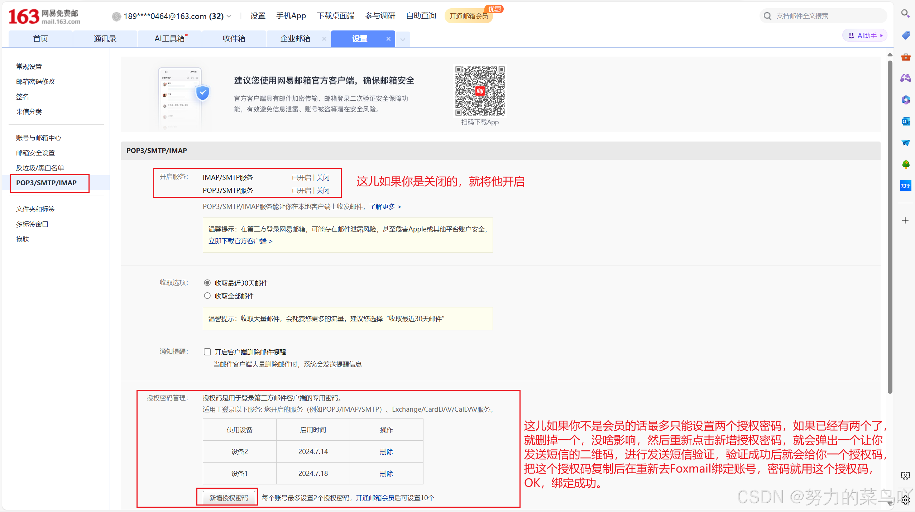Viewport: 915px width, 512px height.
Task: Click the sidebar search magnifier icon
Action: pyautogui.click(x=905, y=14)
